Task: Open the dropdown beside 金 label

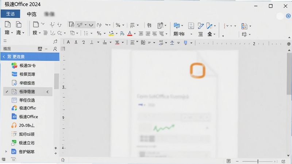Action: point(215,34)
